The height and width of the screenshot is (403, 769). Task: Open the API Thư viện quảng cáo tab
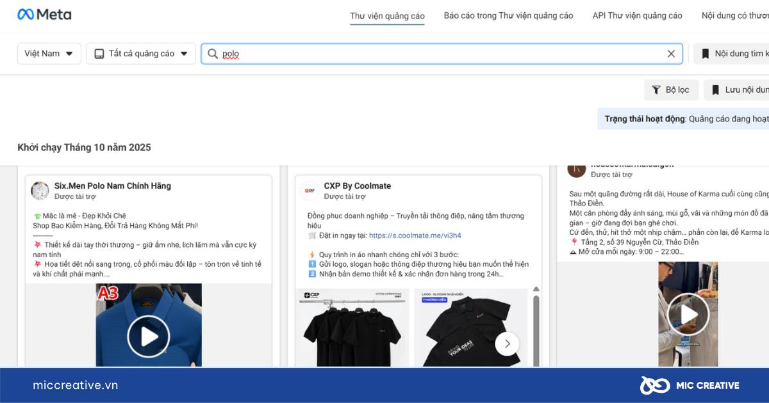point(637,15)
